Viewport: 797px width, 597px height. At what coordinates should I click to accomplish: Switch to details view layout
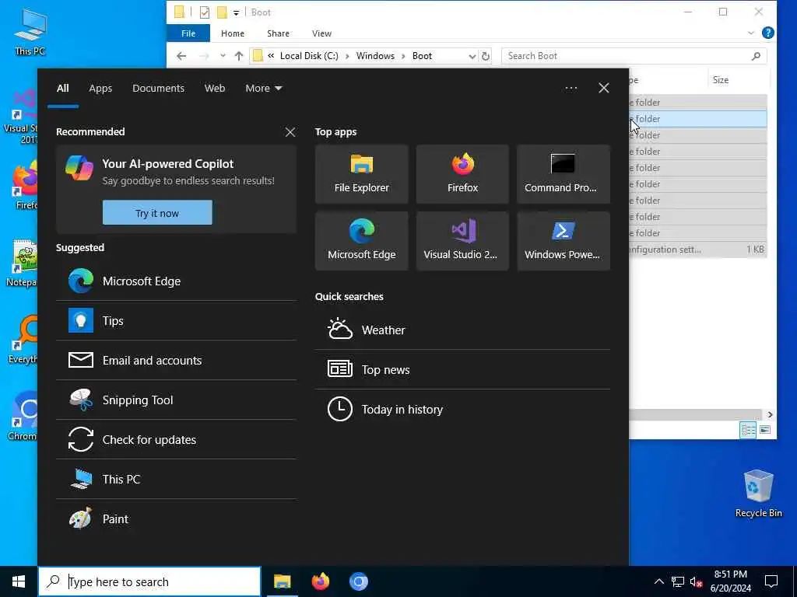748,430
